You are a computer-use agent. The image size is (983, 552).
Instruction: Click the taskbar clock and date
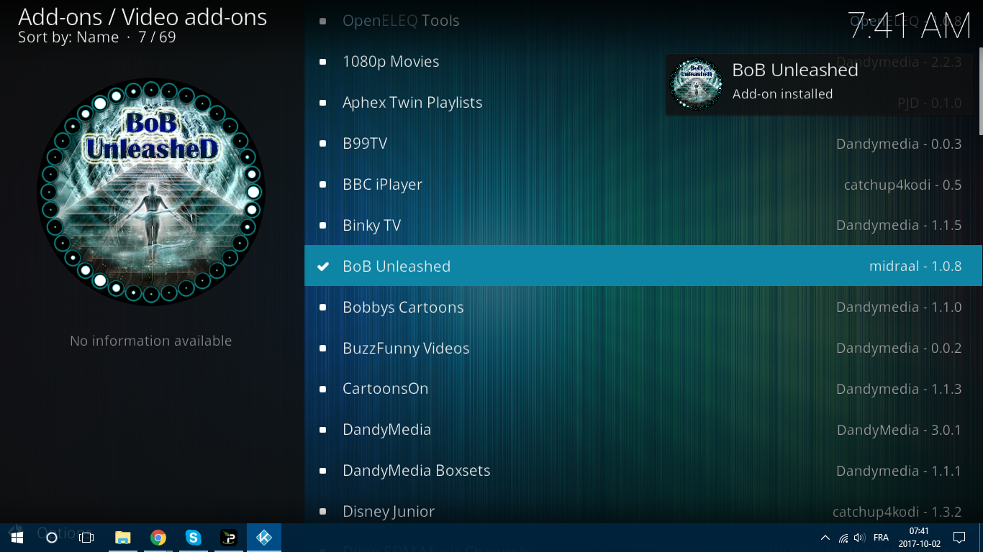coord(919,538)
